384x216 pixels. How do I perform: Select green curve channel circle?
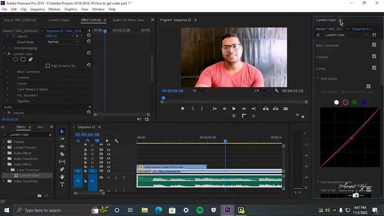coord(355,103)
